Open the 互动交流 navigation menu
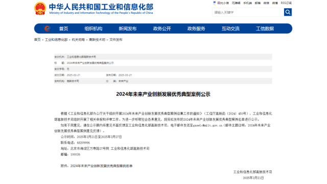Image resolution: width=327 pixels, height=184 pixels. pos(230,29)
